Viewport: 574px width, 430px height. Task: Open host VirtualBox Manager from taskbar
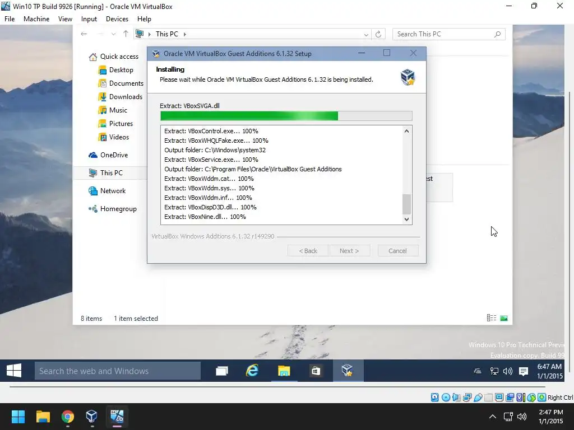[91, 416]
